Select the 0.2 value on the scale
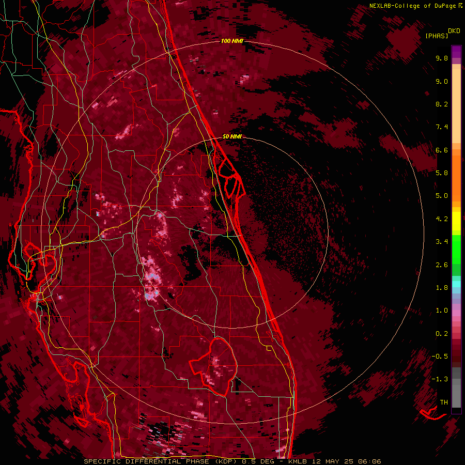The width and height of the screenshot is (465, 465). 442,334
